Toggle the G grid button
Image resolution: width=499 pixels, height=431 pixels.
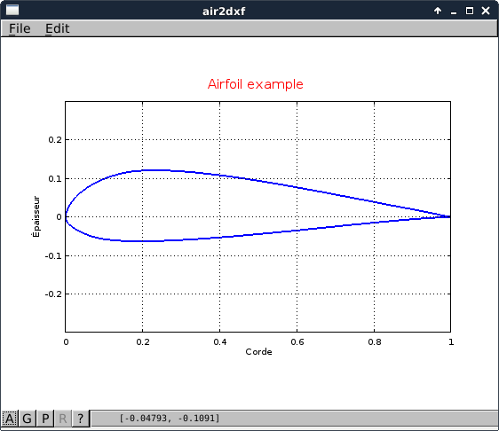click(x=27, y=419)
